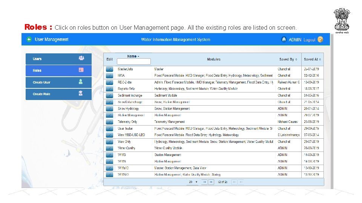Click the '(2 of 2)' page indicator
Image resolution: width=362 pixels, height=203 pixels.
pyautogui.click(x=222, y=182)
